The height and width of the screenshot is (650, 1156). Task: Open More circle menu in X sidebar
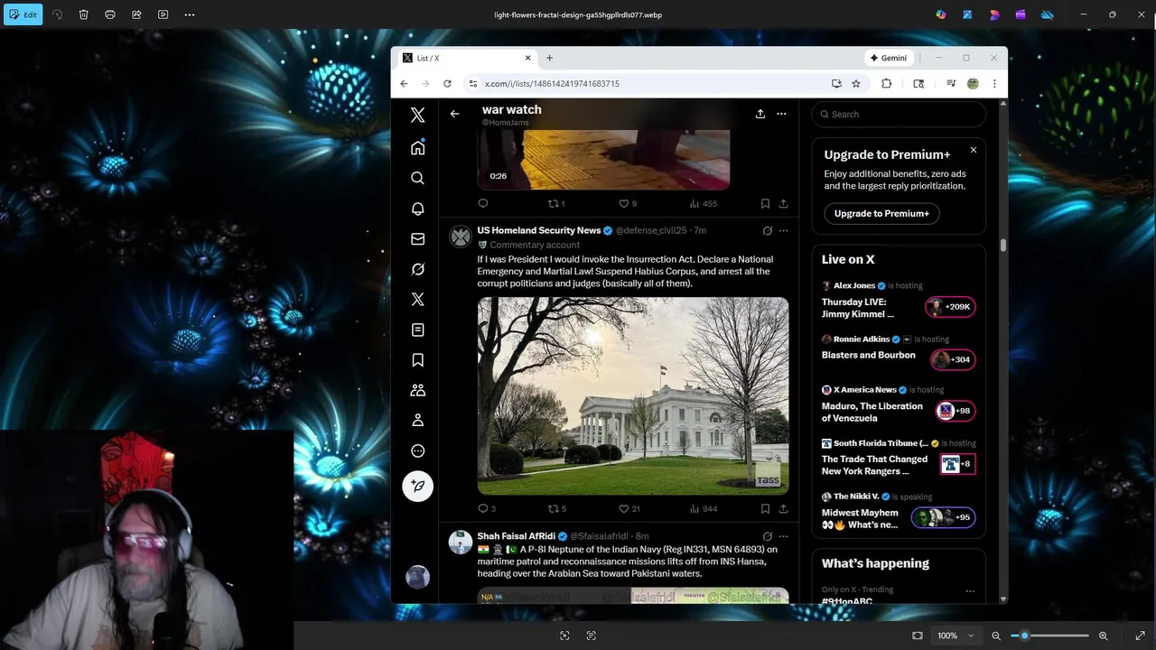click(417, 450)
